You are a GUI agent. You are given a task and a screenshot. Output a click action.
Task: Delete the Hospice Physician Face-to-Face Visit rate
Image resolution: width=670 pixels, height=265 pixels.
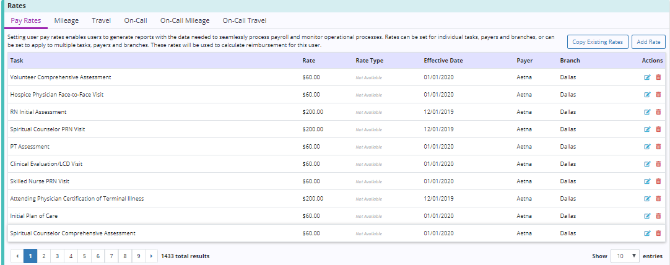658,95
